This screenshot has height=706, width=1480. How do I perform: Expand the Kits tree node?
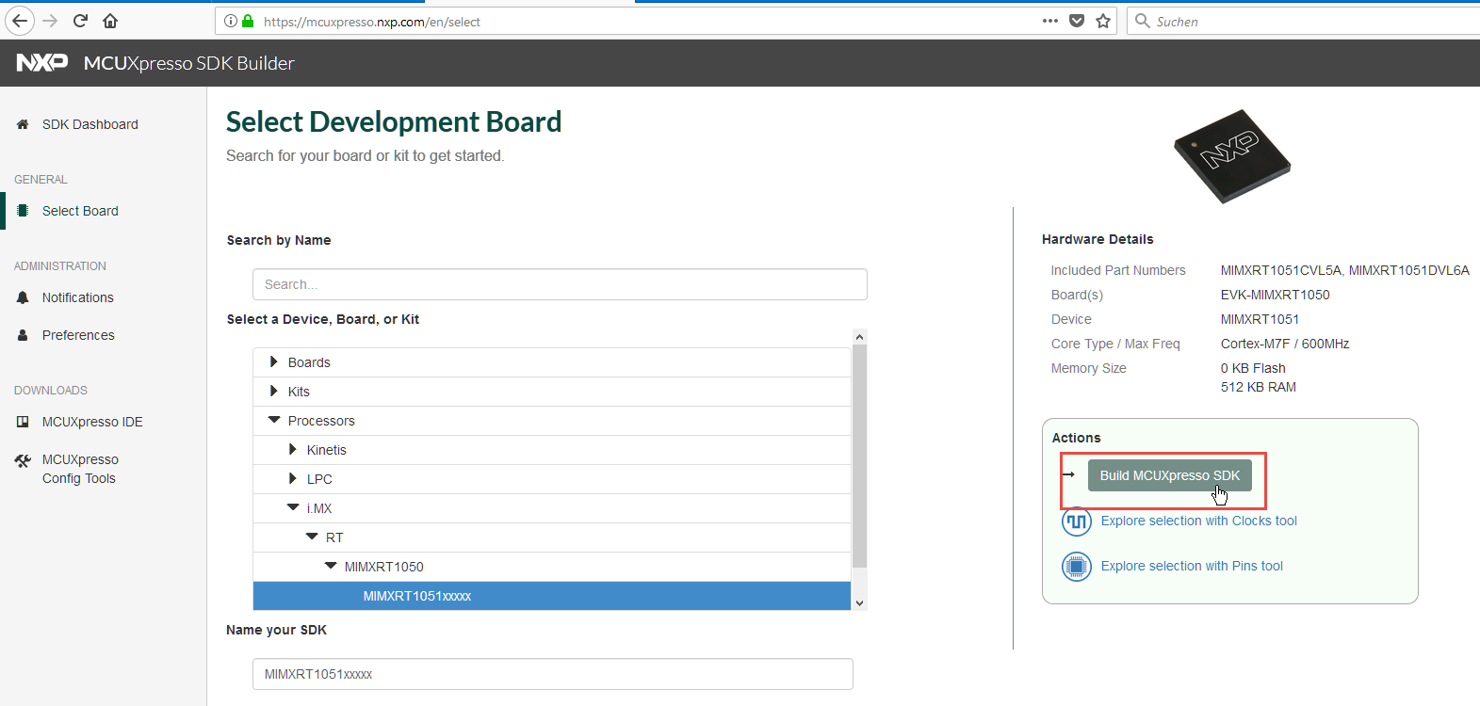click(274, 392)
